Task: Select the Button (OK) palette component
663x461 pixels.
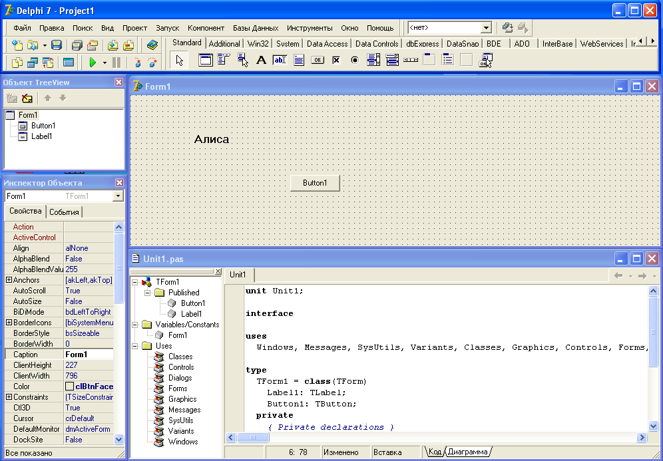Action: pos(317,61)
